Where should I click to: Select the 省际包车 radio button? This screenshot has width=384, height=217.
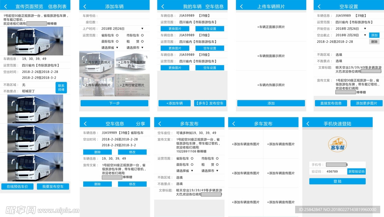point(118,35)
